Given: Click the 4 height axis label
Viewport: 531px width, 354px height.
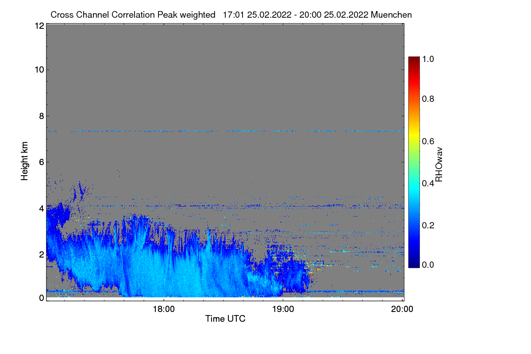Looking at the screenshot, I should point(42,208).
